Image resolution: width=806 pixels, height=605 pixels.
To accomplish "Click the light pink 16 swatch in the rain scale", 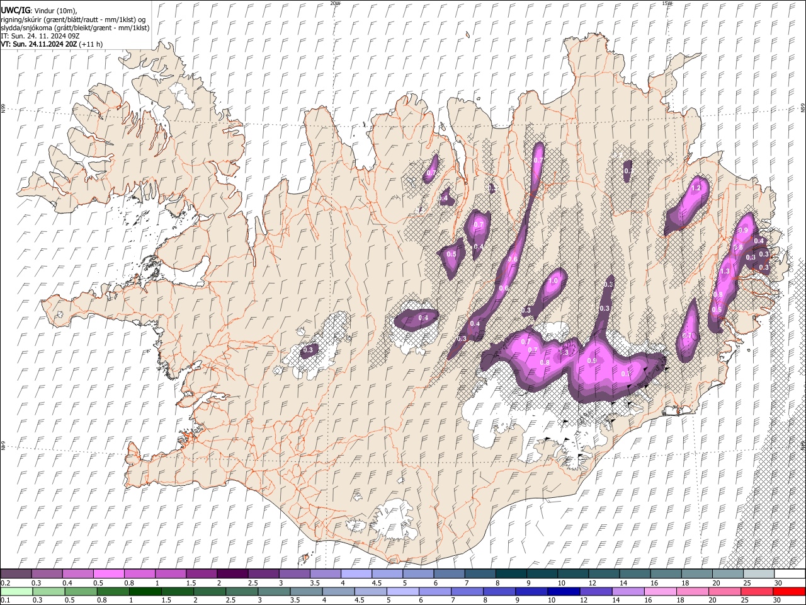I will click(660, 591).
